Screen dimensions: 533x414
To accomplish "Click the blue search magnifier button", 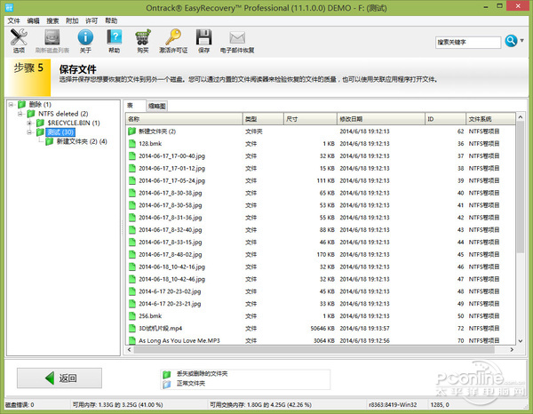I will point(511,41).
